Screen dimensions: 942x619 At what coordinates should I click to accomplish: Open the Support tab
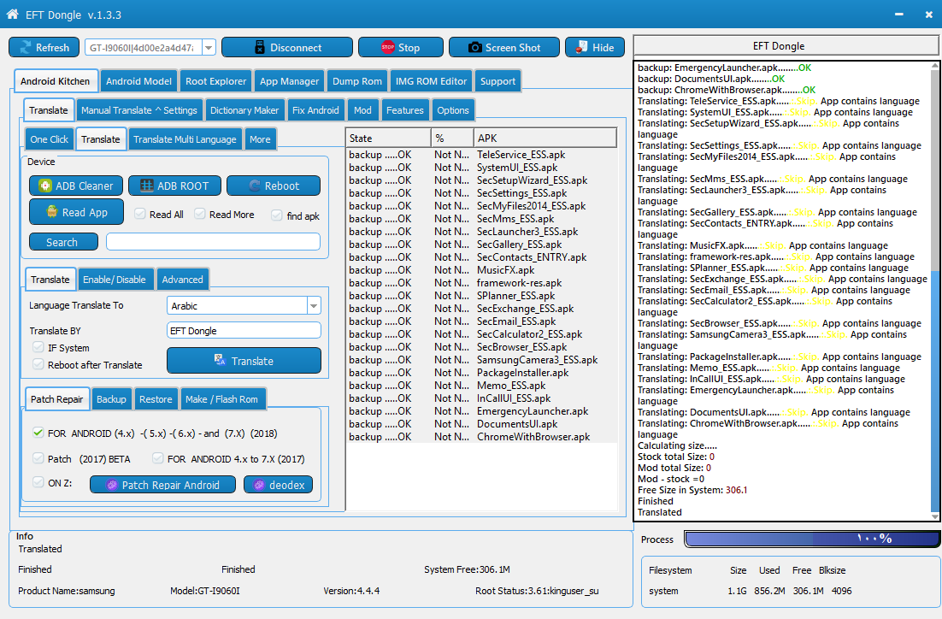tap(497, 81)
